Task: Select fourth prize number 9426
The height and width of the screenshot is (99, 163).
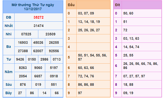Action: 20,59
